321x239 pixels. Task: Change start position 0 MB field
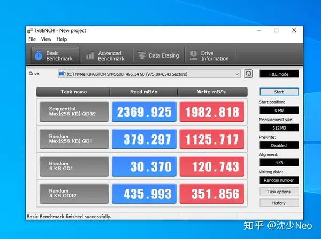point(279,110)
